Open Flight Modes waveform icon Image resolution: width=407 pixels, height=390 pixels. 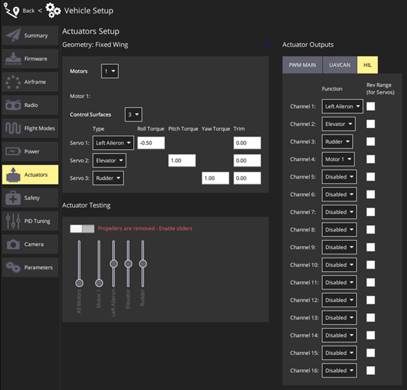[x=13, y=128]
